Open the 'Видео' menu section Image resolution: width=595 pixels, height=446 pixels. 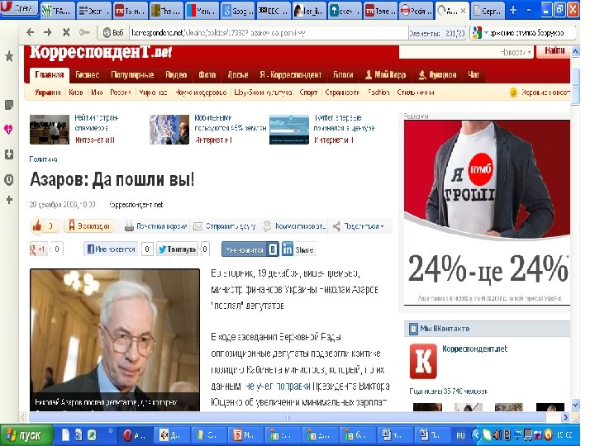click(176, 74)
